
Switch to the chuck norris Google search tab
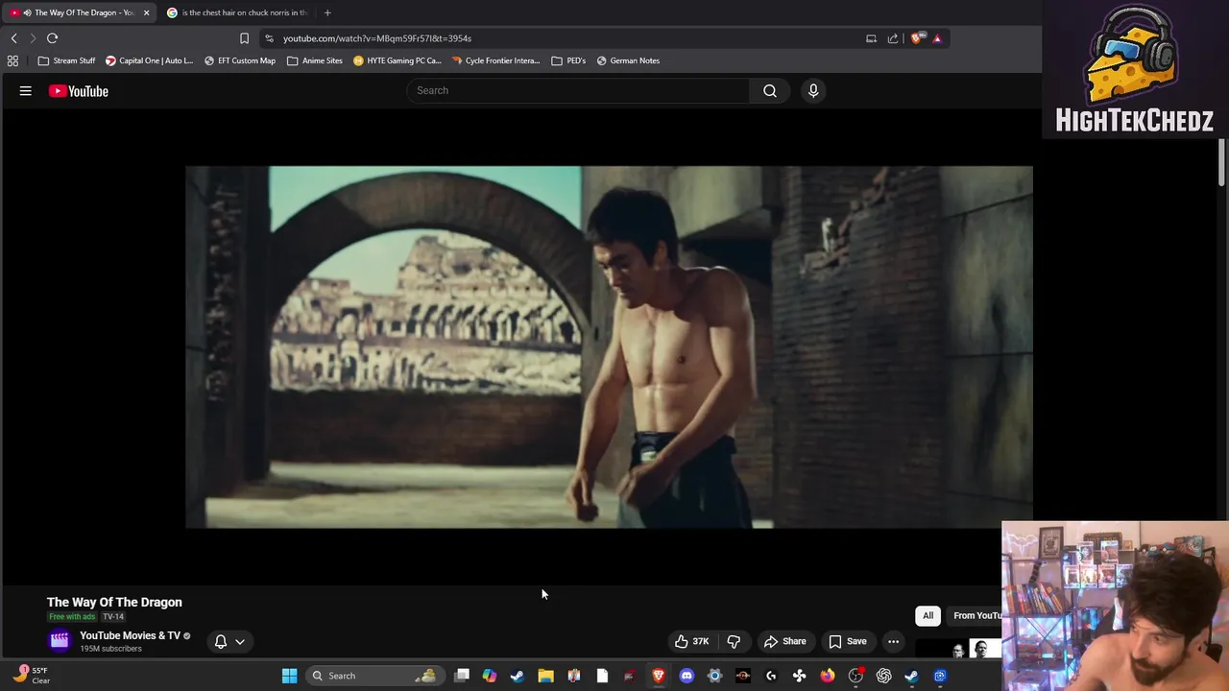click(x=238, y=12)
